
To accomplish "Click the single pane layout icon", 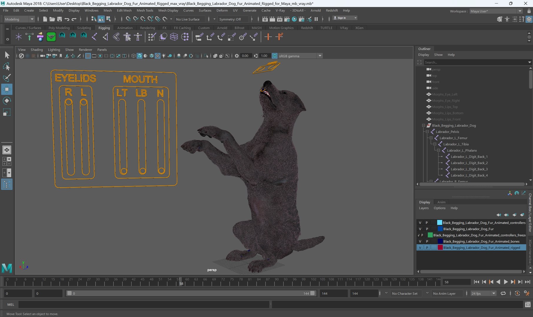I will 6,150.
